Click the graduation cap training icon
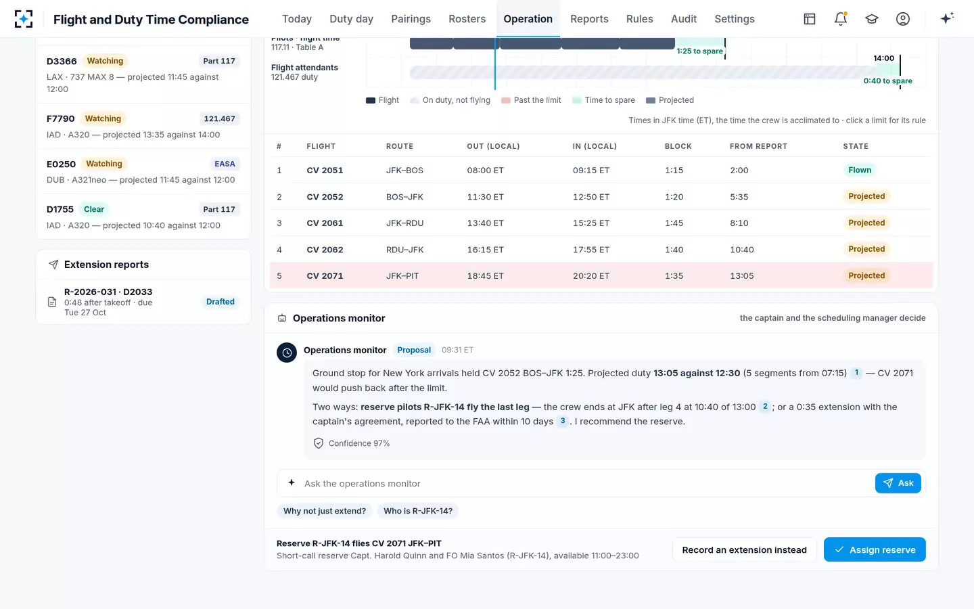This screenshot has width=974, height=609. [872, 19]
